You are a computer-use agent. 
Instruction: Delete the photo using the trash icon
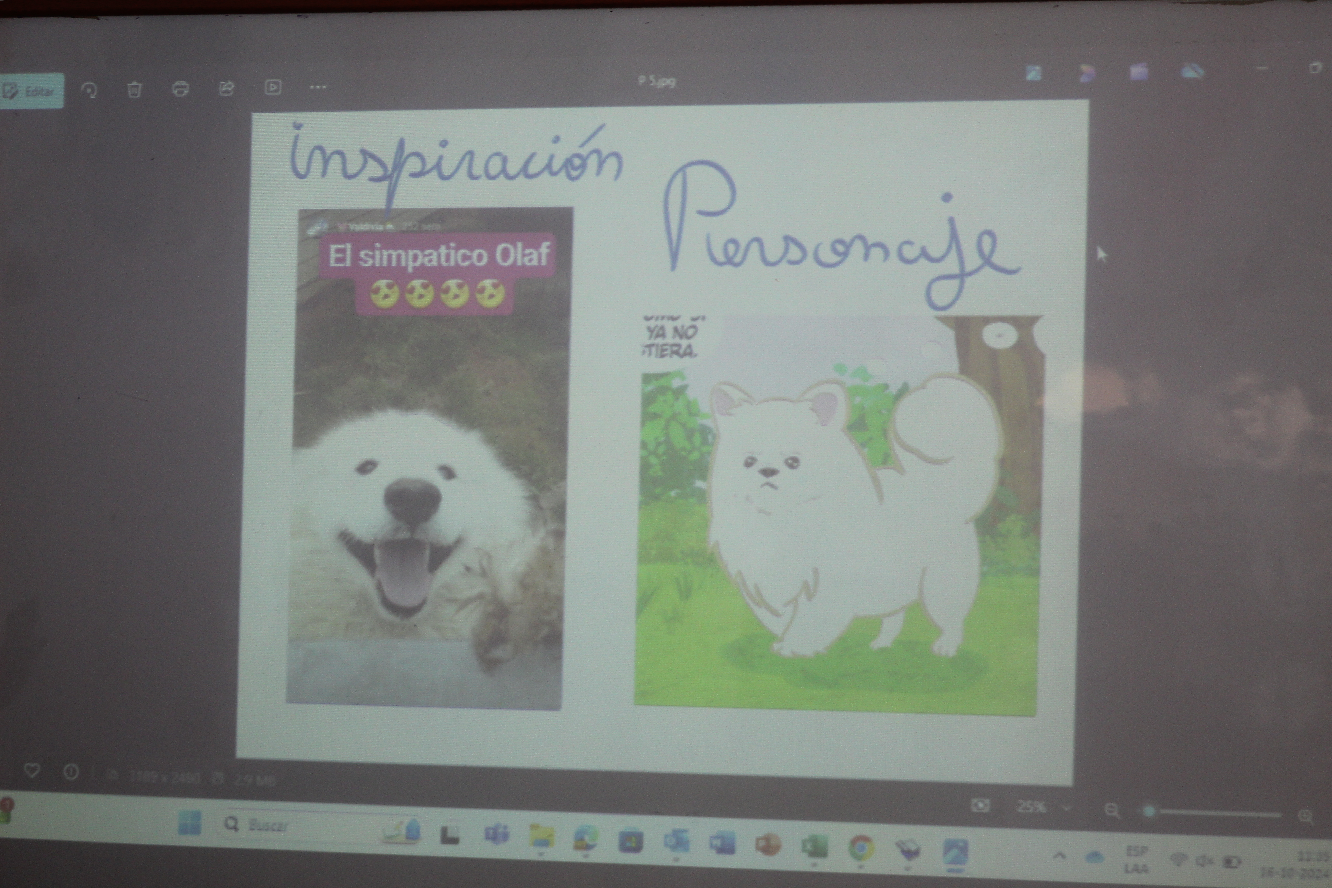pos(134,89)
